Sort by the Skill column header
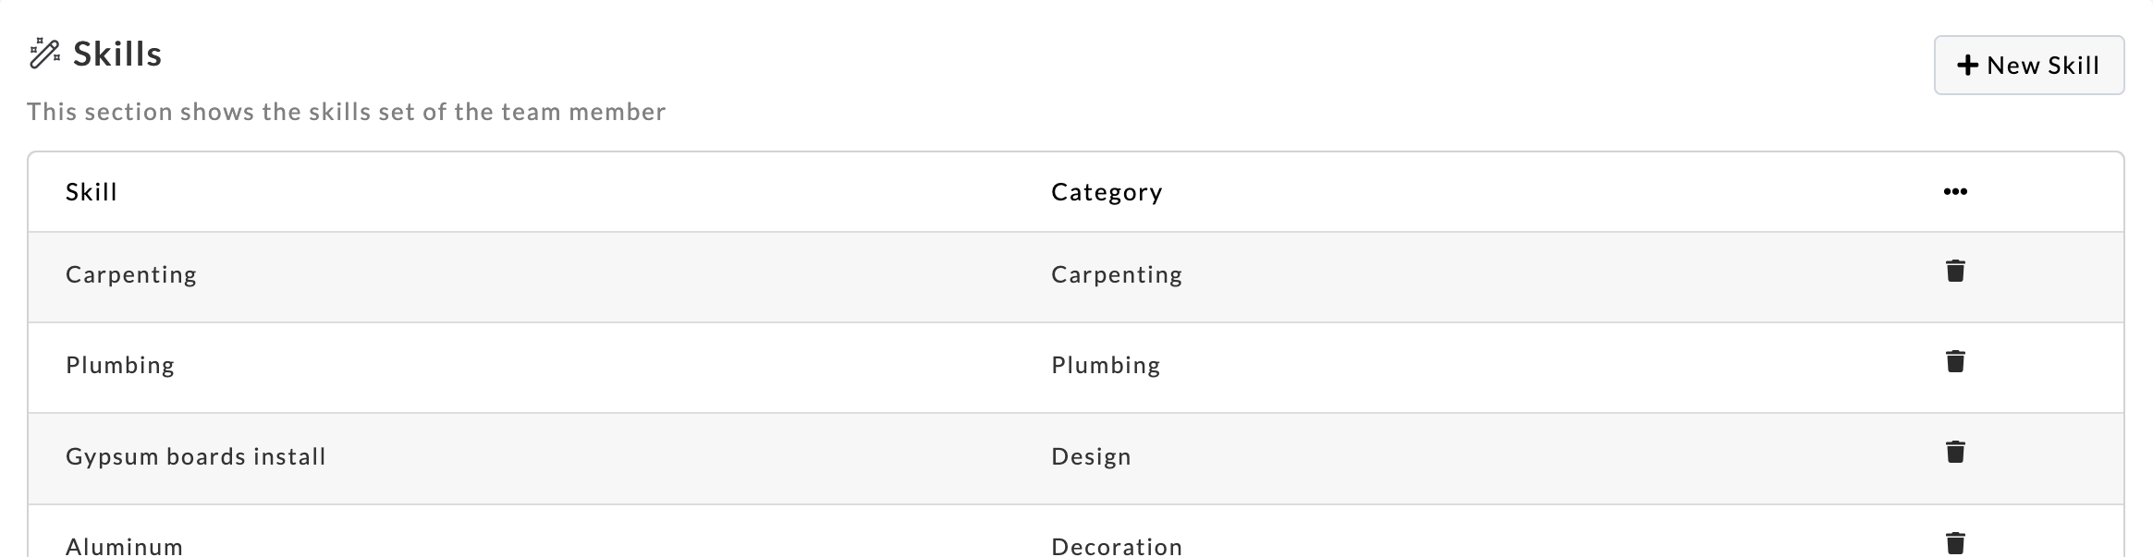Screen dimensions: 2153x557 (x=92, y=192)
